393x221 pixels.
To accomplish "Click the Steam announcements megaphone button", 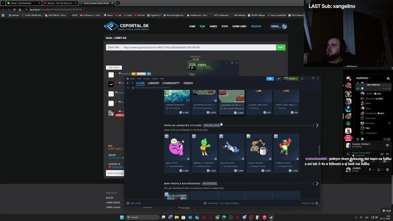I will point(270,79).
